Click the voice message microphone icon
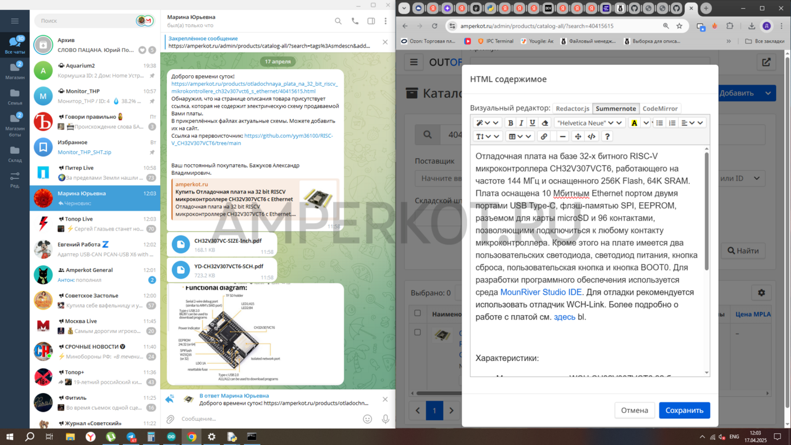 (386, 419)
